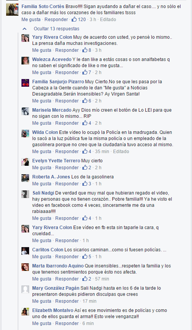This screenshot has height=330, width=192.
Task: Open Familia Soto Cortés profile picture
Action: coord(12,10)
